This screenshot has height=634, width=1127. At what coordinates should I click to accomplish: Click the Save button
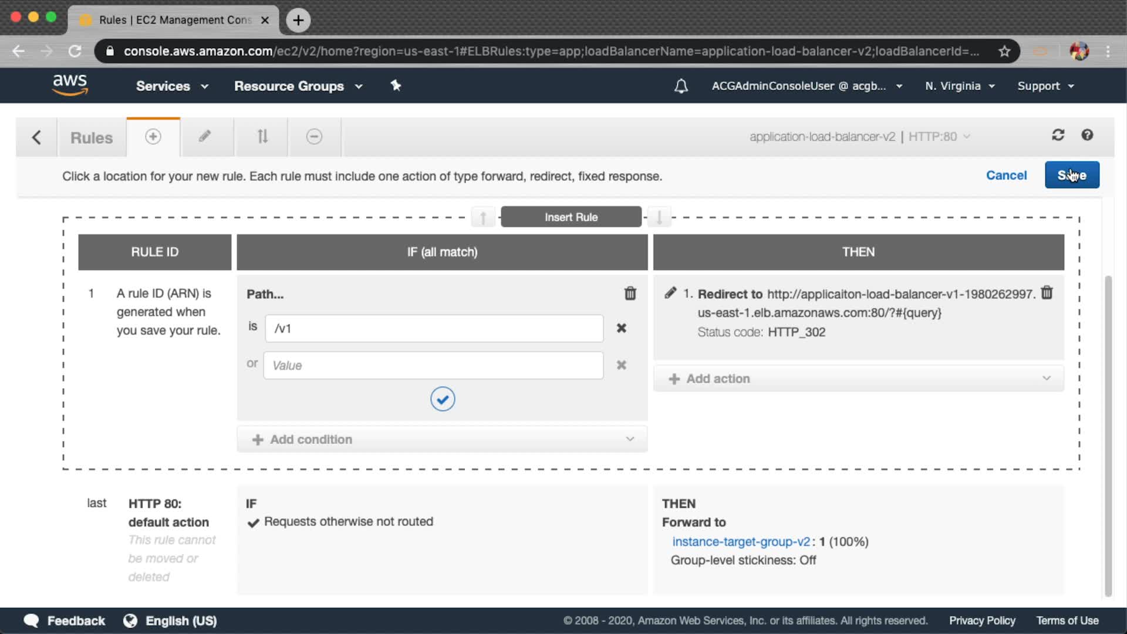(1071, 175)
